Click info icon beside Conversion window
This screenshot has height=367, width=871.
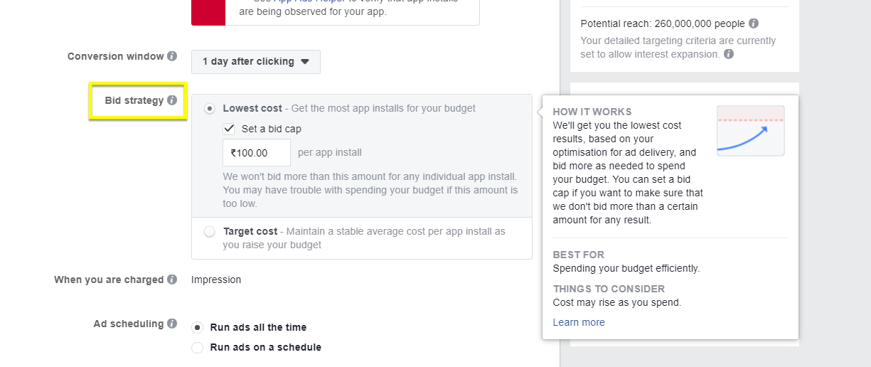(172, 56)
